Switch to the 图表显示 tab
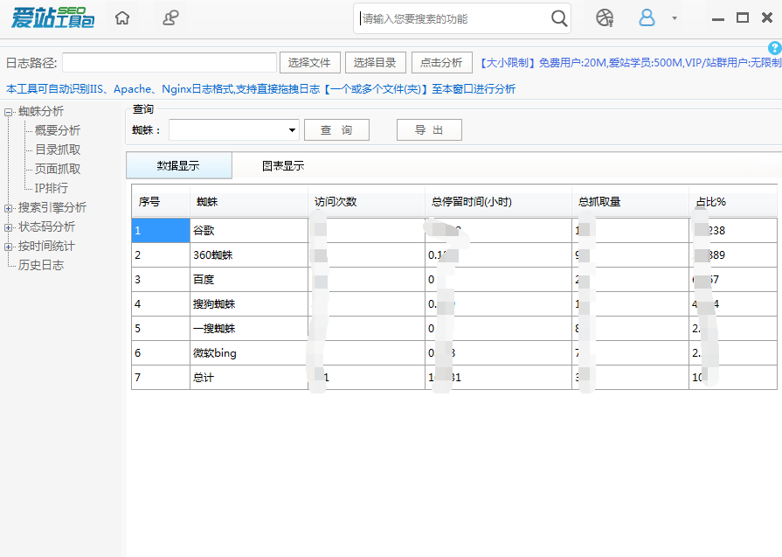The width and height of the screenshot is (782, 557). tap(283, 166)
